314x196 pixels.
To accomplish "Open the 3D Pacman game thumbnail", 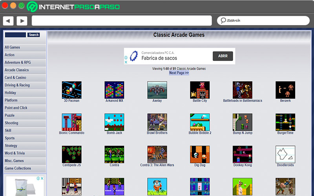I will tap(71, 90).
